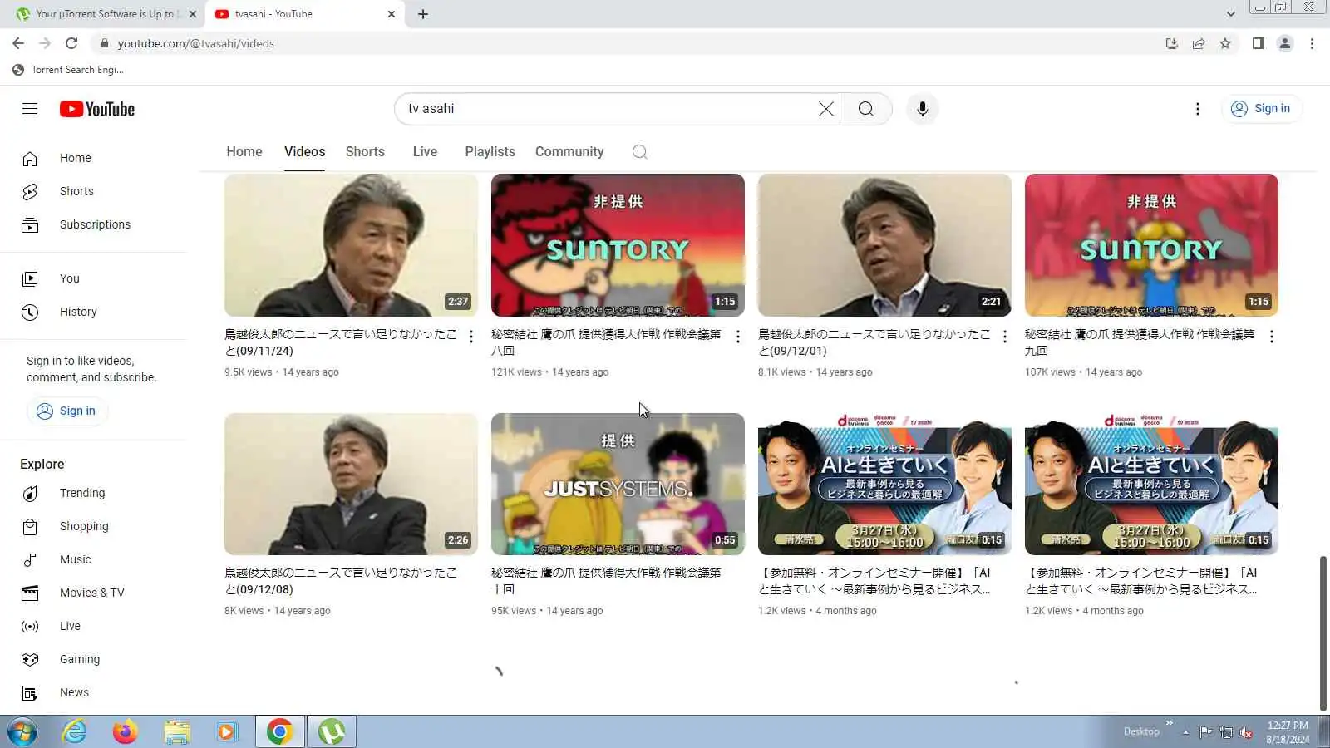
Task: Click the title of the 95K views video
Action: tap(606, 581)
